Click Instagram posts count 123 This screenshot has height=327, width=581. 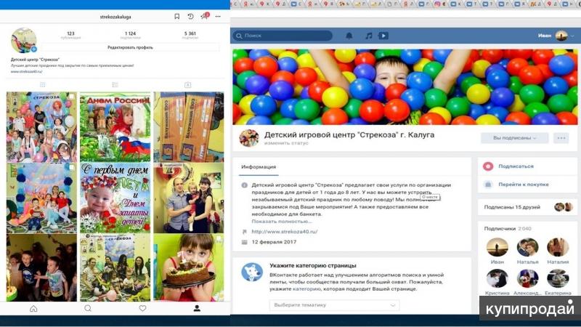70,33
